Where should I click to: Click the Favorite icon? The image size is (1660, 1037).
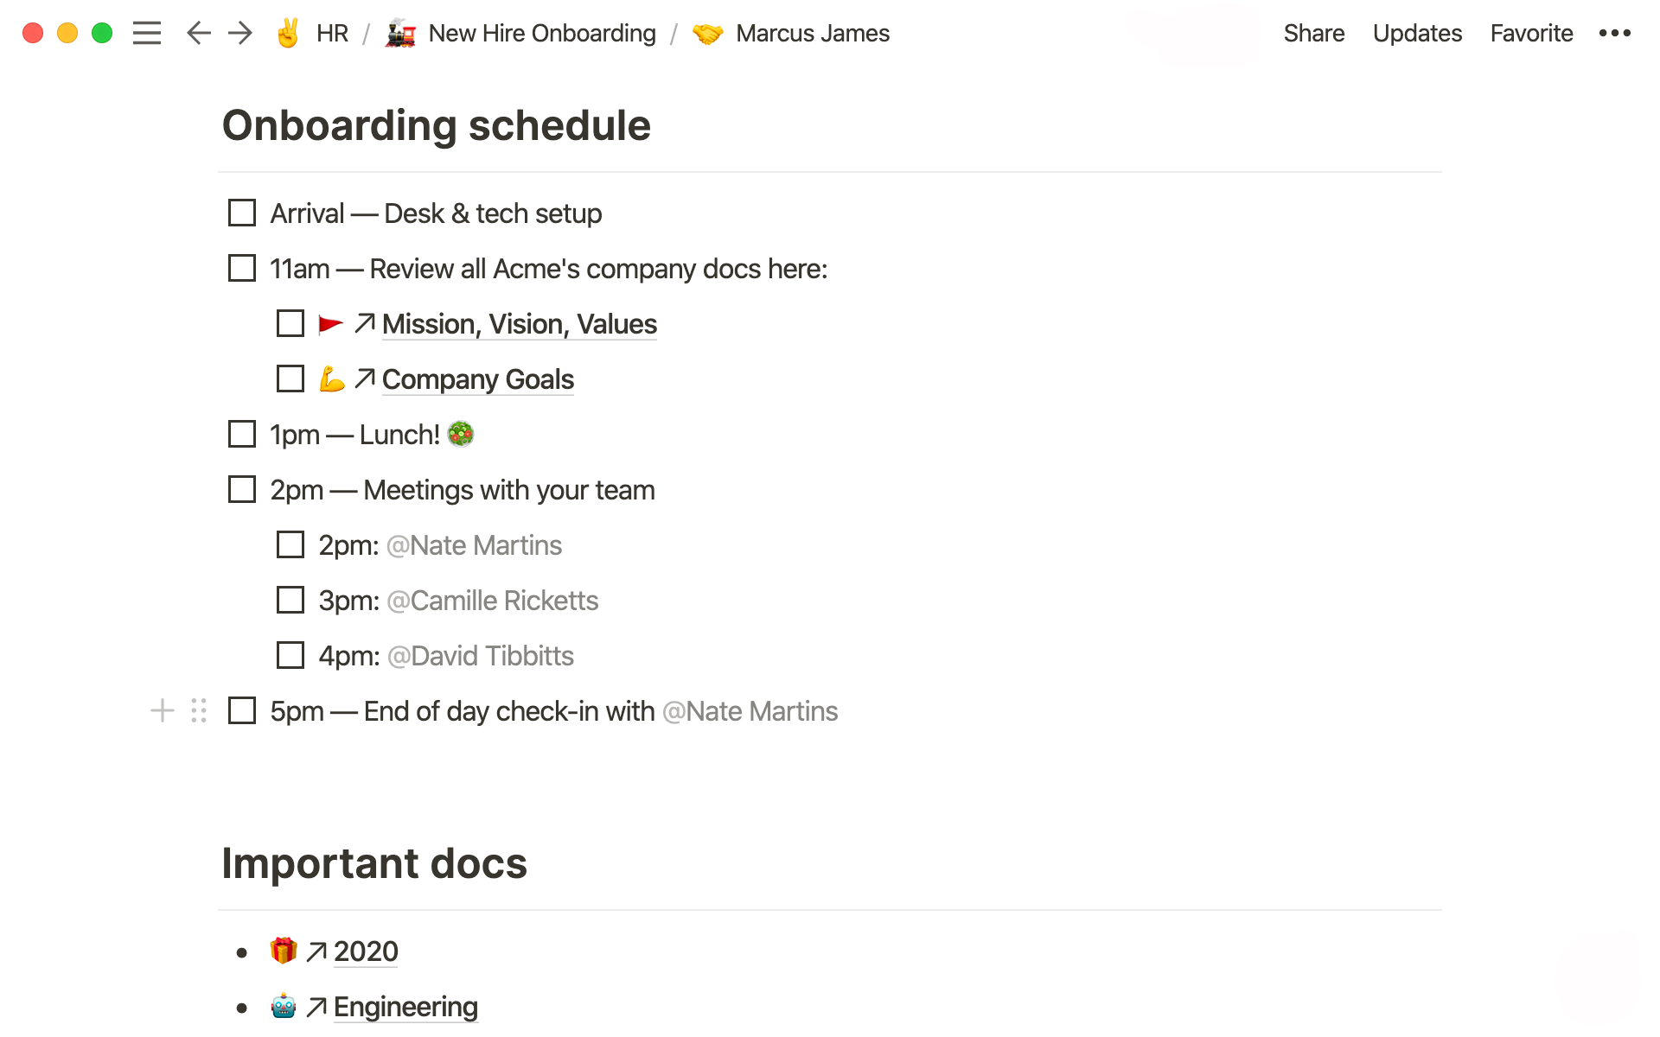click(1531, 34)
